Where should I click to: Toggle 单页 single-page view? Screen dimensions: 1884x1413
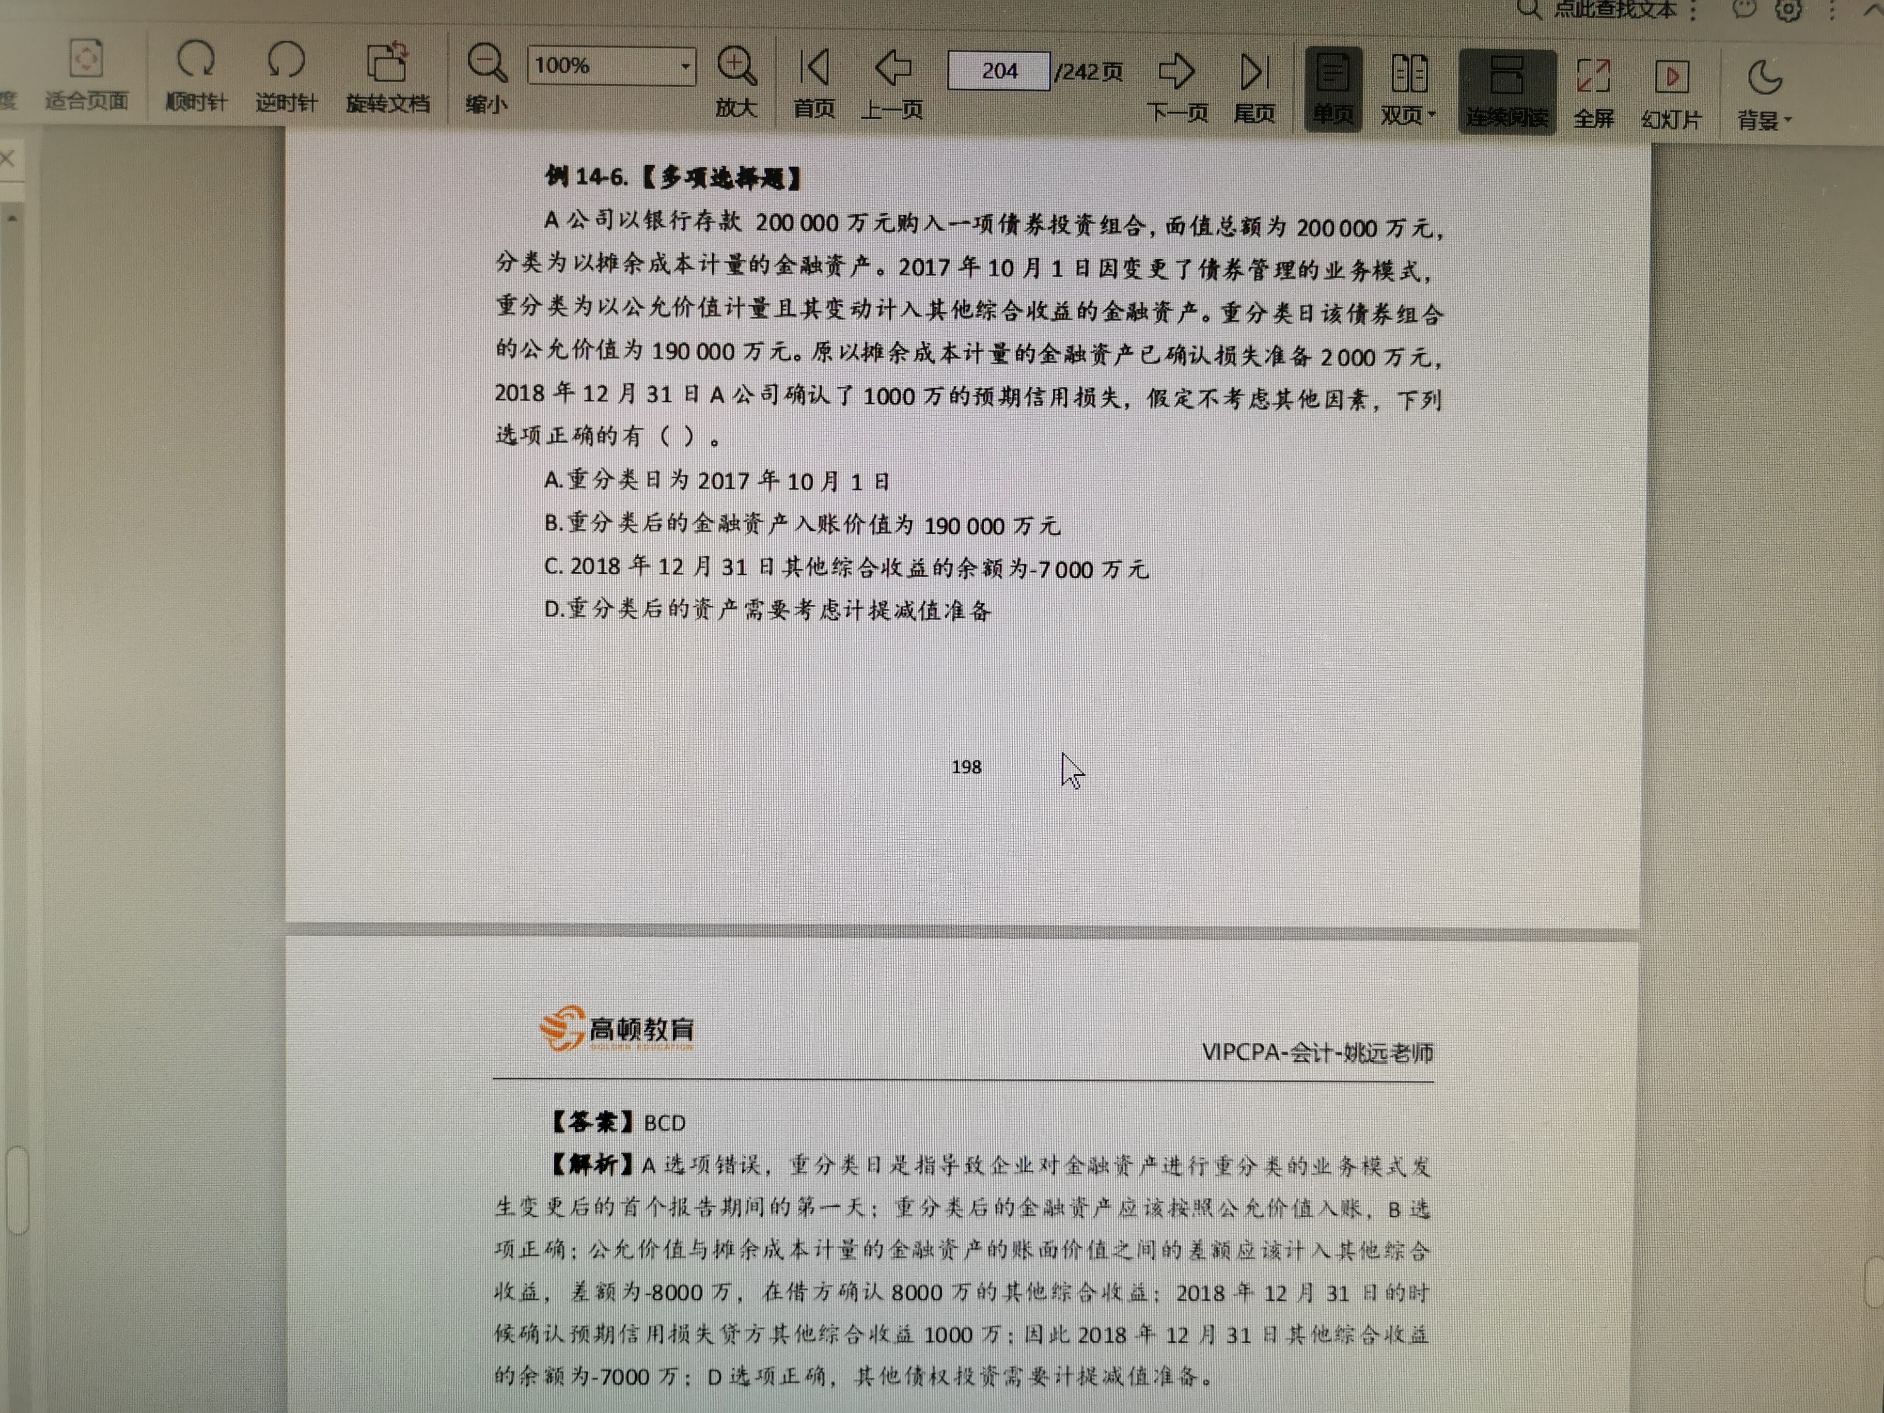[1333, 89]
